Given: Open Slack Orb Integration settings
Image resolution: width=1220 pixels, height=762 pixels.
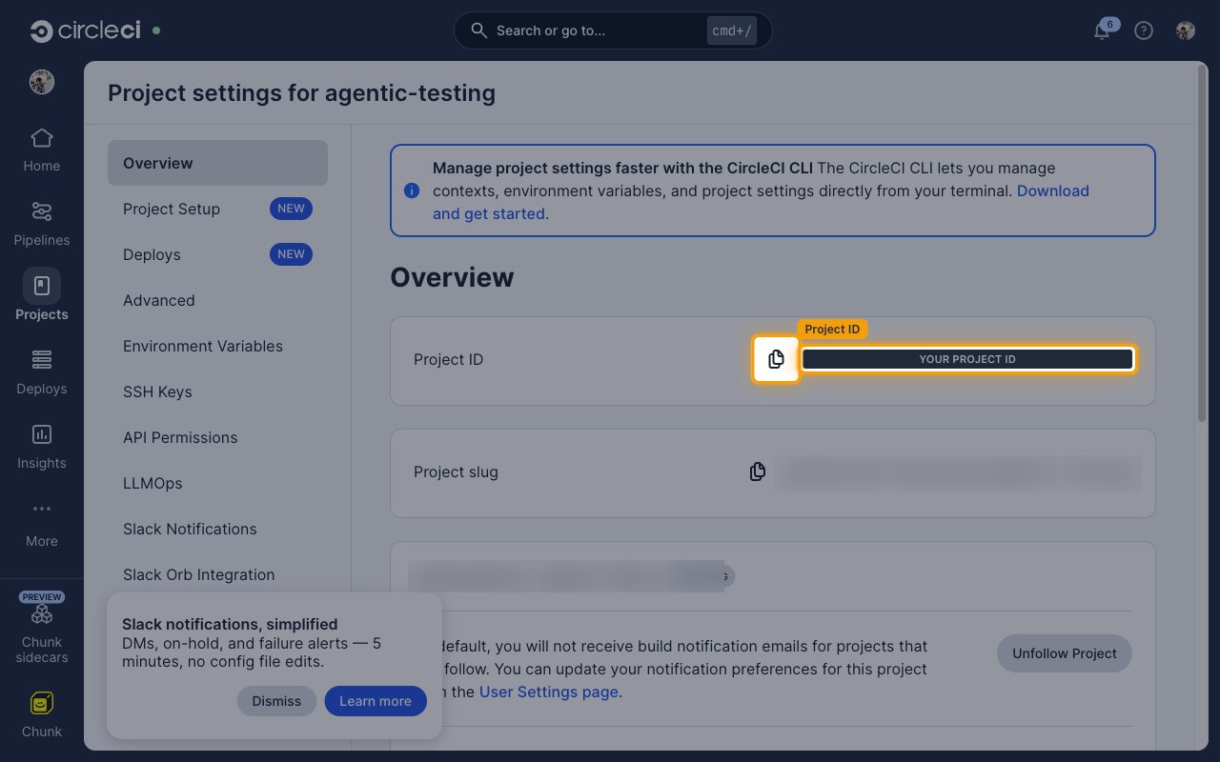Looking at the screenshot, I should [x=217, y=574].
